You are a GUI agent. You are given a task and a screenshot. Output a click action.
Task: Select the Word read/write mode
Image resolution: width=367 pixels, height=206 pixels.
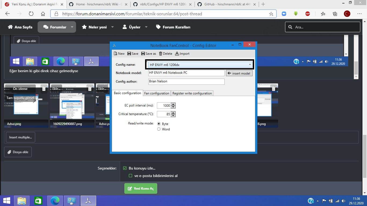159,129
